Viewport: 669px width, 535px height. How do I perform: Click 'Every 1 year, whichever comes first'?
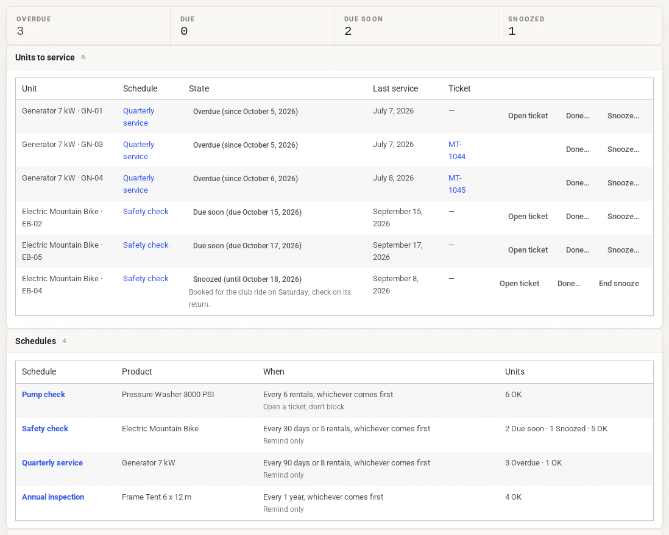pyautogui.click(x=323, y=497)
